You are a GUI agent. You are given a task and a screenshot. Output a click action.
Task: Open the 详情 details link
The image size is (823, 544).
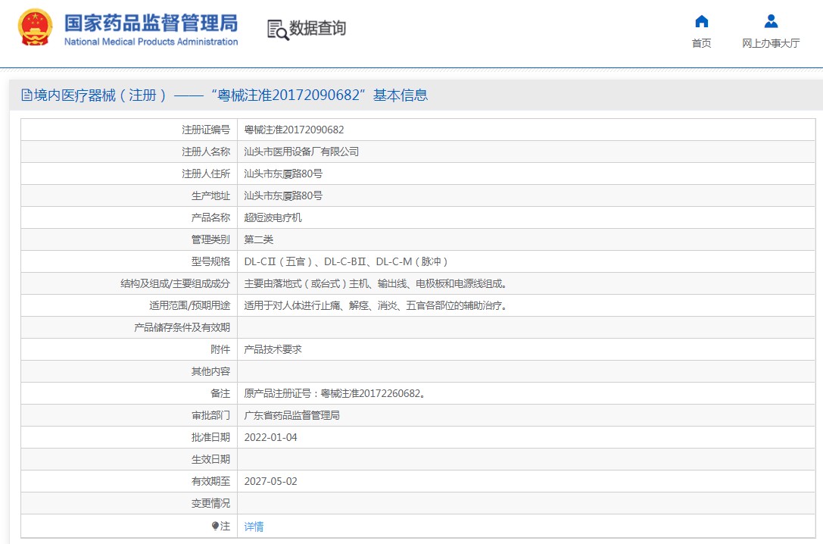point(254,526)
